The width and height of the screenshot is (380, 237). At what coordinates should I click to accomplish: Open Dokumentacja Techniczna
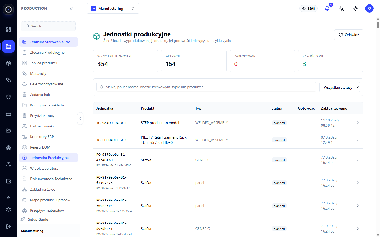coord(48,179)
